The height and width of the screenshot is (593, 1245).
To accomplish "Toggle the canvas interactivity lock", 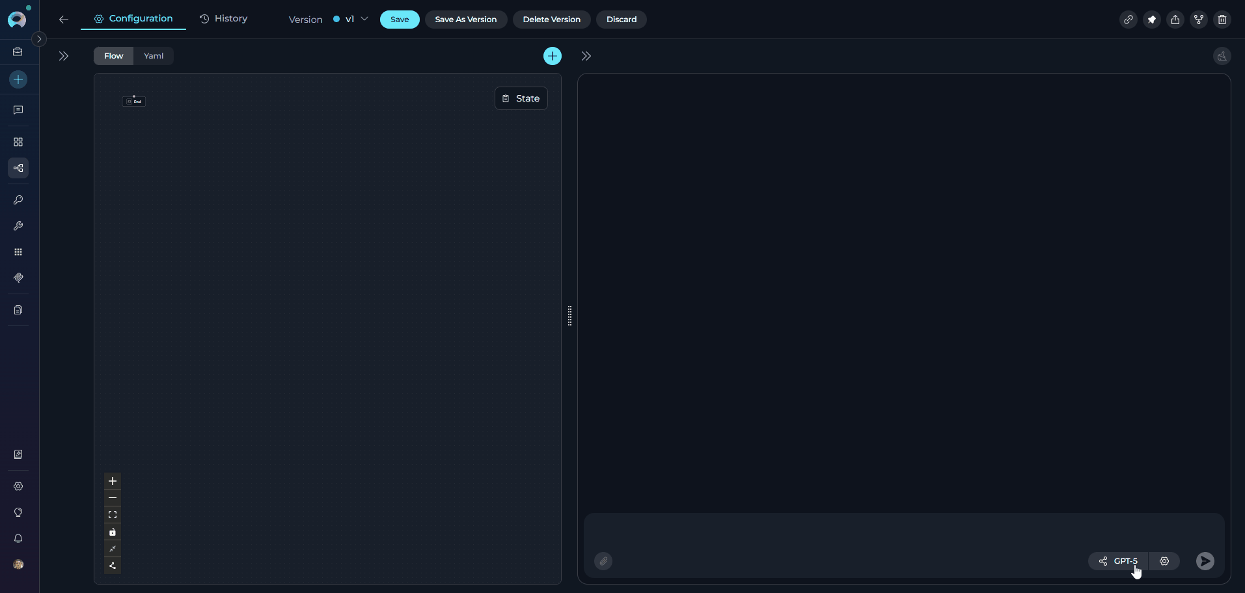I will [113, 532].
